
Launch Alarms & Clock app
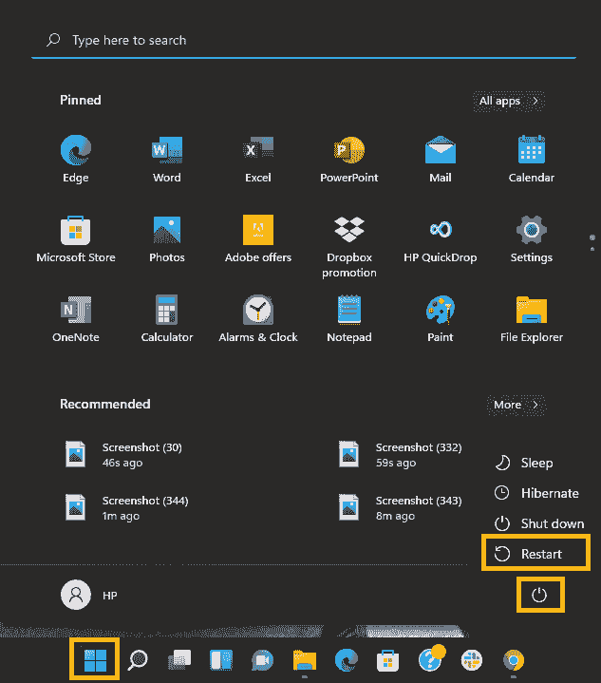coord(258,312)
